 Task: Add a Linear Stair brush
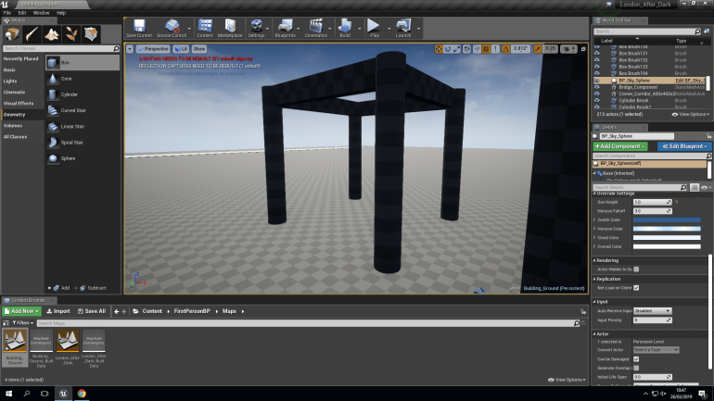tap(83, 126)
